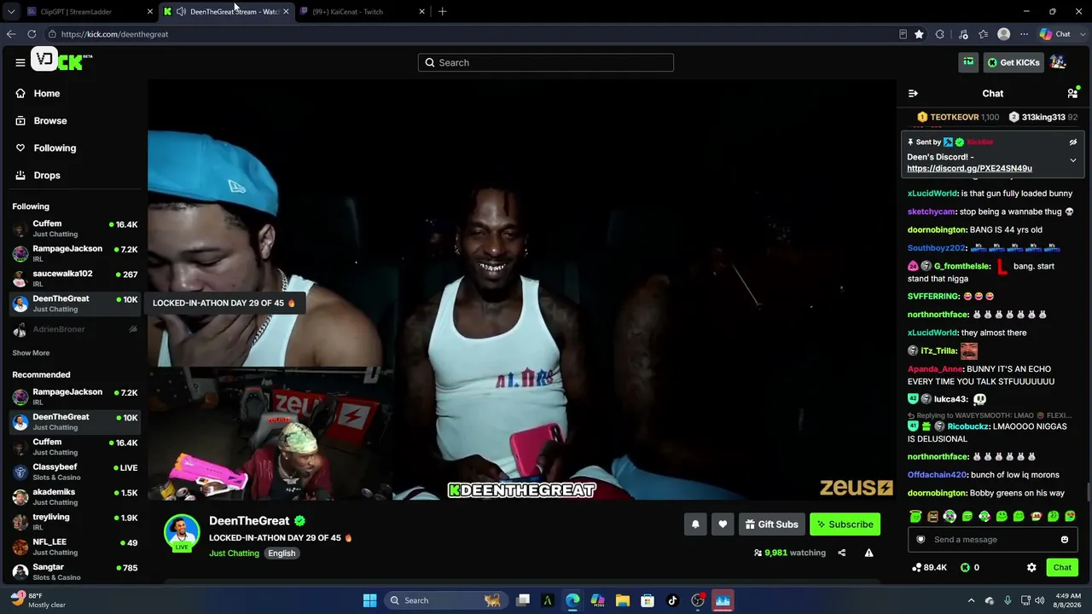Open chat settings gear
Image resolution: width=1092 pixels, height=614 pixels.
tap(1031, 567)
